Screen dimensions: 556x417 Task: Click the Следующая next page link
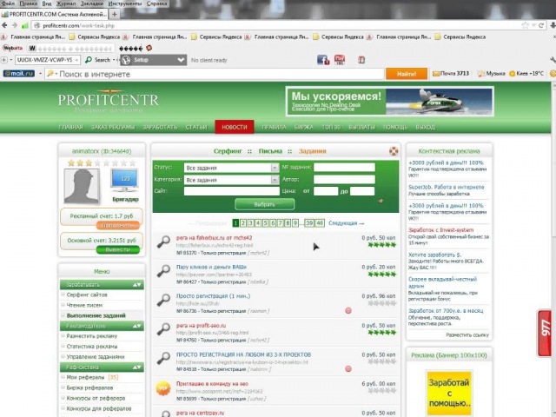[x=346, y=223]
